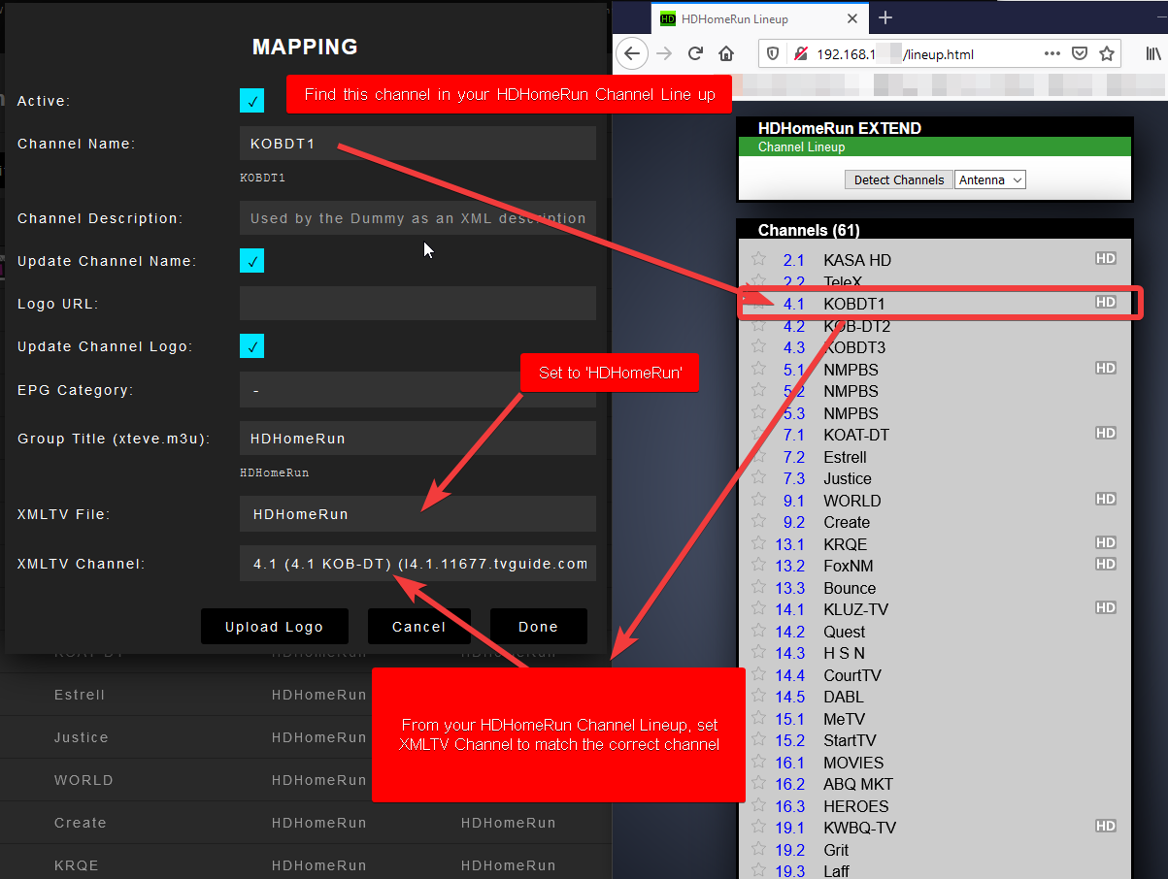Select Create row in xTeVe list
Image resolution: width=1168 pixels, height=879 pixels.
(x=306, y=823)
